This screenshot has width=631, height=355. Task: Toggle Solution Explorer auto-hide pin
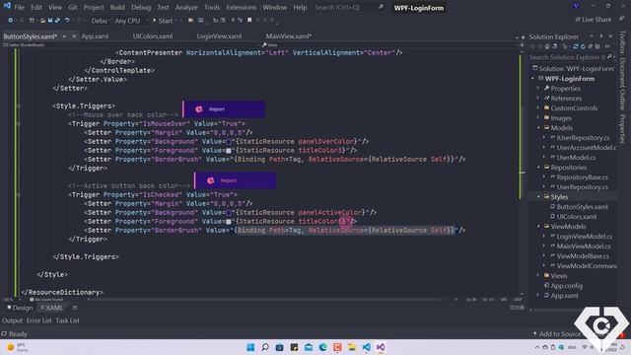601,36
